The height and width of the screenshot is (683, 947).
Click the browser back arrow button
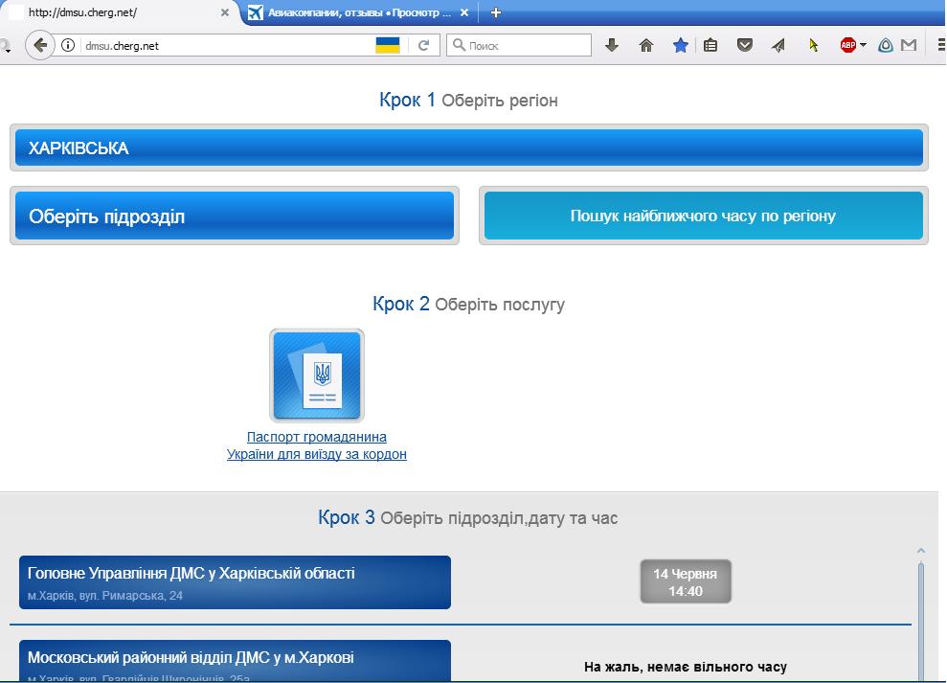click(40, 45)
